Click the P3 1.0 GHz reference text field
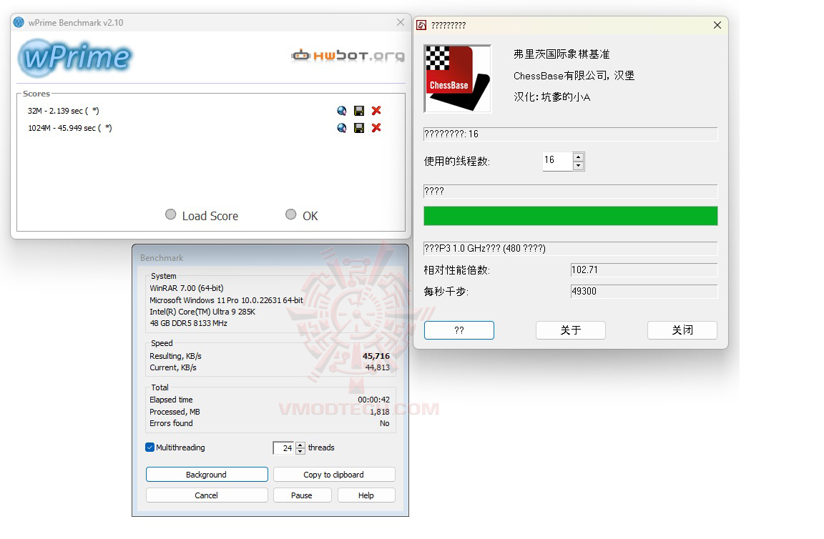This screenshot has width=824, height=539. (571, 249)
